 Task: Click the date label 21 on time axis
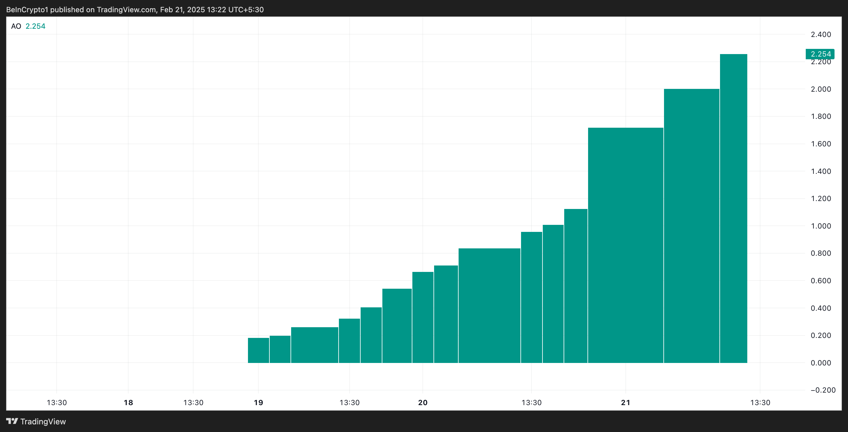[x=625, y=402]
